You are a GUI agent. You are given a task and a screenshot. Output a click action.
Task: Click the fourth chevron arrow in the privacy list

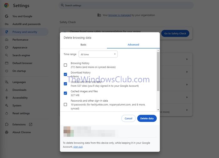coord(187,97)
